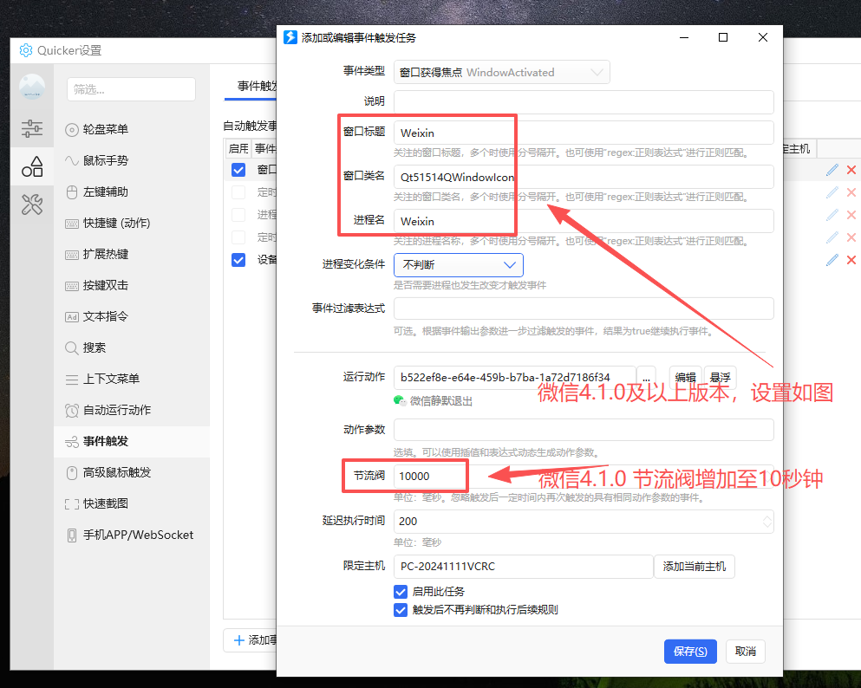Click pencil icon of the 设备 row
Screen dimensions: 861x688
point(832,259)
